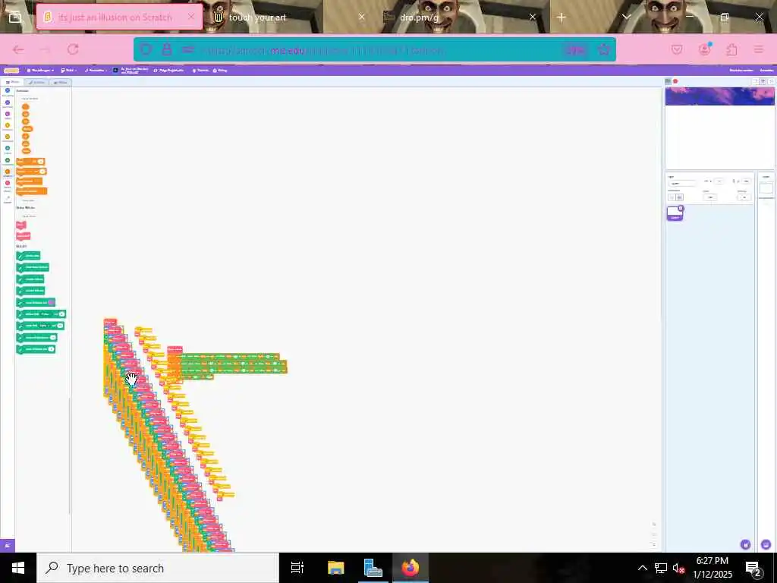This screenshot has width=777, height=583.
Task: Delete the selected sprite via its X badge
Action: pos(681,208)
